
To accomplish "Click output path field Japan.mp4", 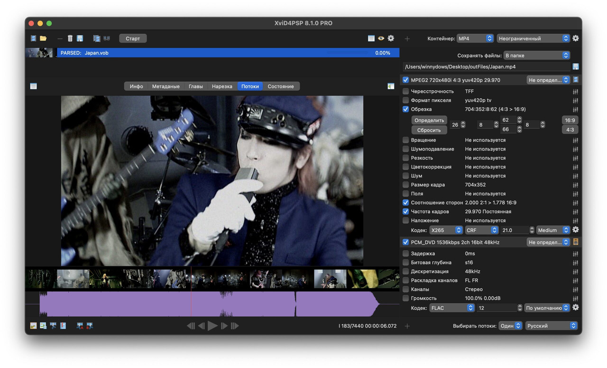I will coord(487,67).
